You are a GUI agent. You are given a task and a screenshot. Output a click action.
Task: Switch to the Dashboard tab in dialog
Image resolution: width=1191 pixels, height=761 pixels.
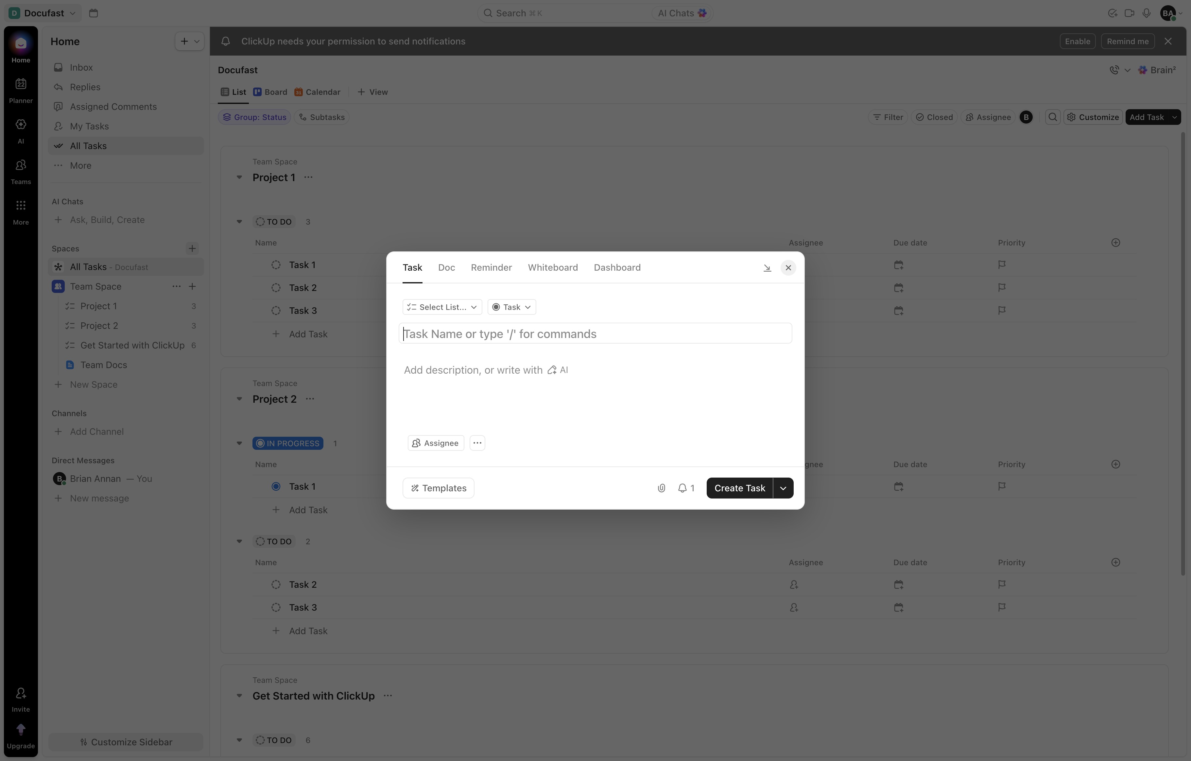point(617,267)
